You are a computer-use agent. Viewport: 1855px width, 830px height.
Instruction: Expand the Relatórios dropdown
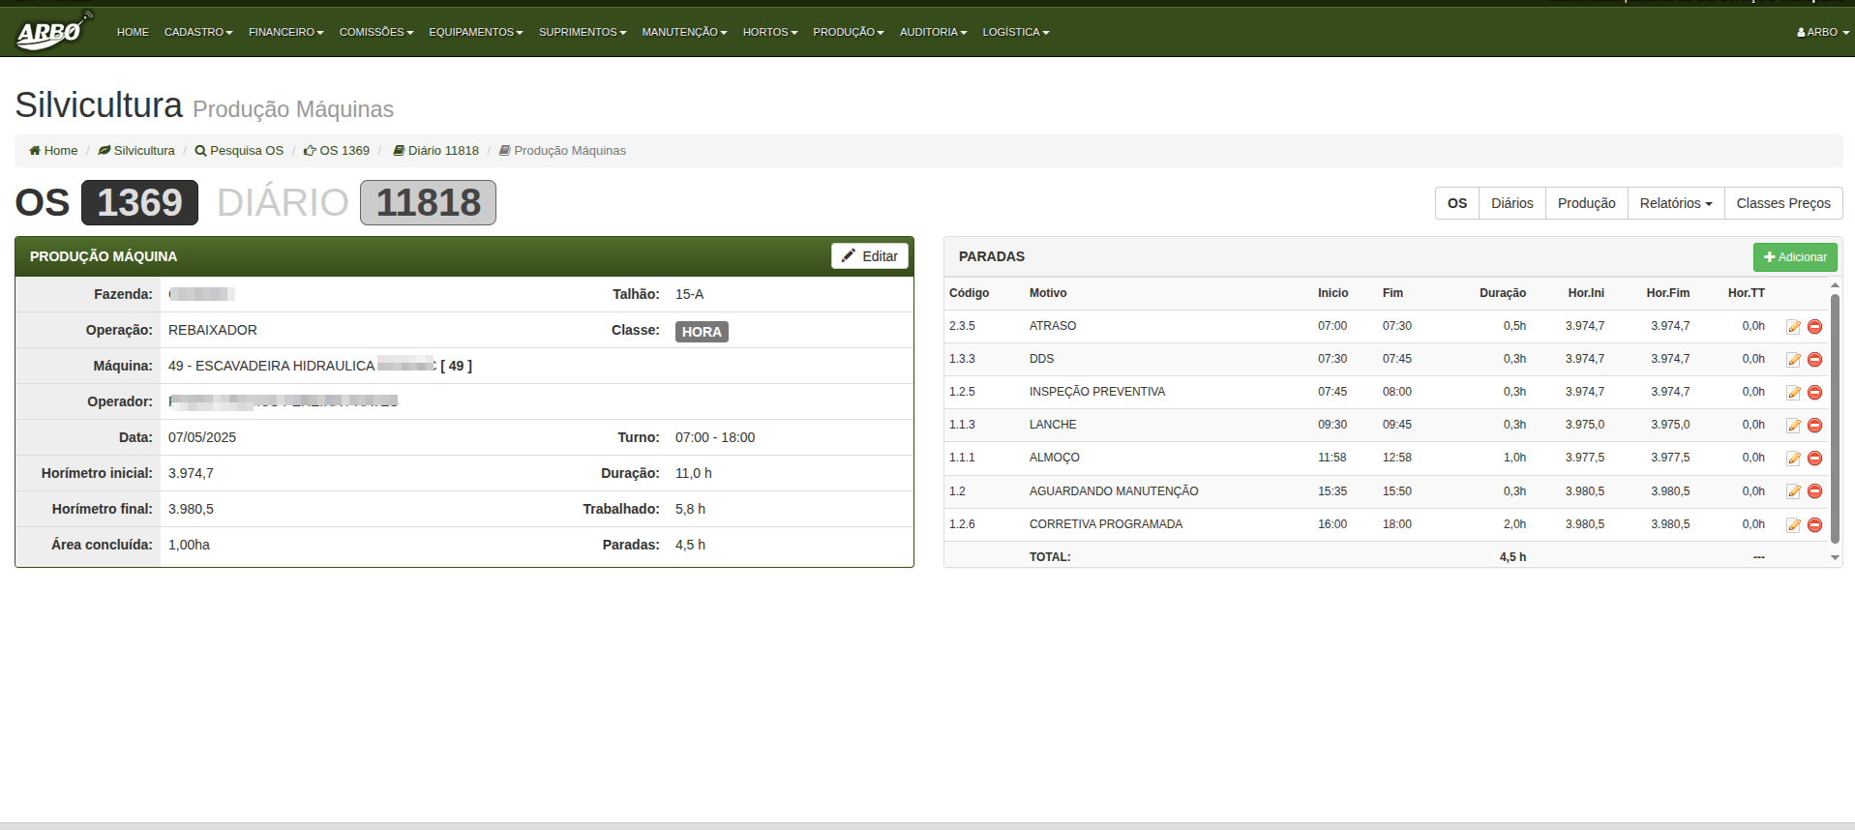(1675, 203)
